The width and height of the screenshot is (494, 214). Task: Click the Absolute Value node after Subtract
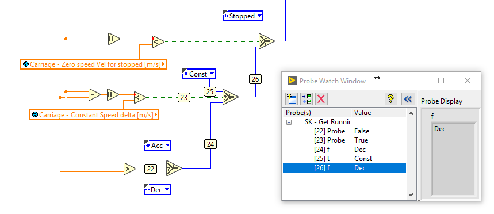pos(113,94)
